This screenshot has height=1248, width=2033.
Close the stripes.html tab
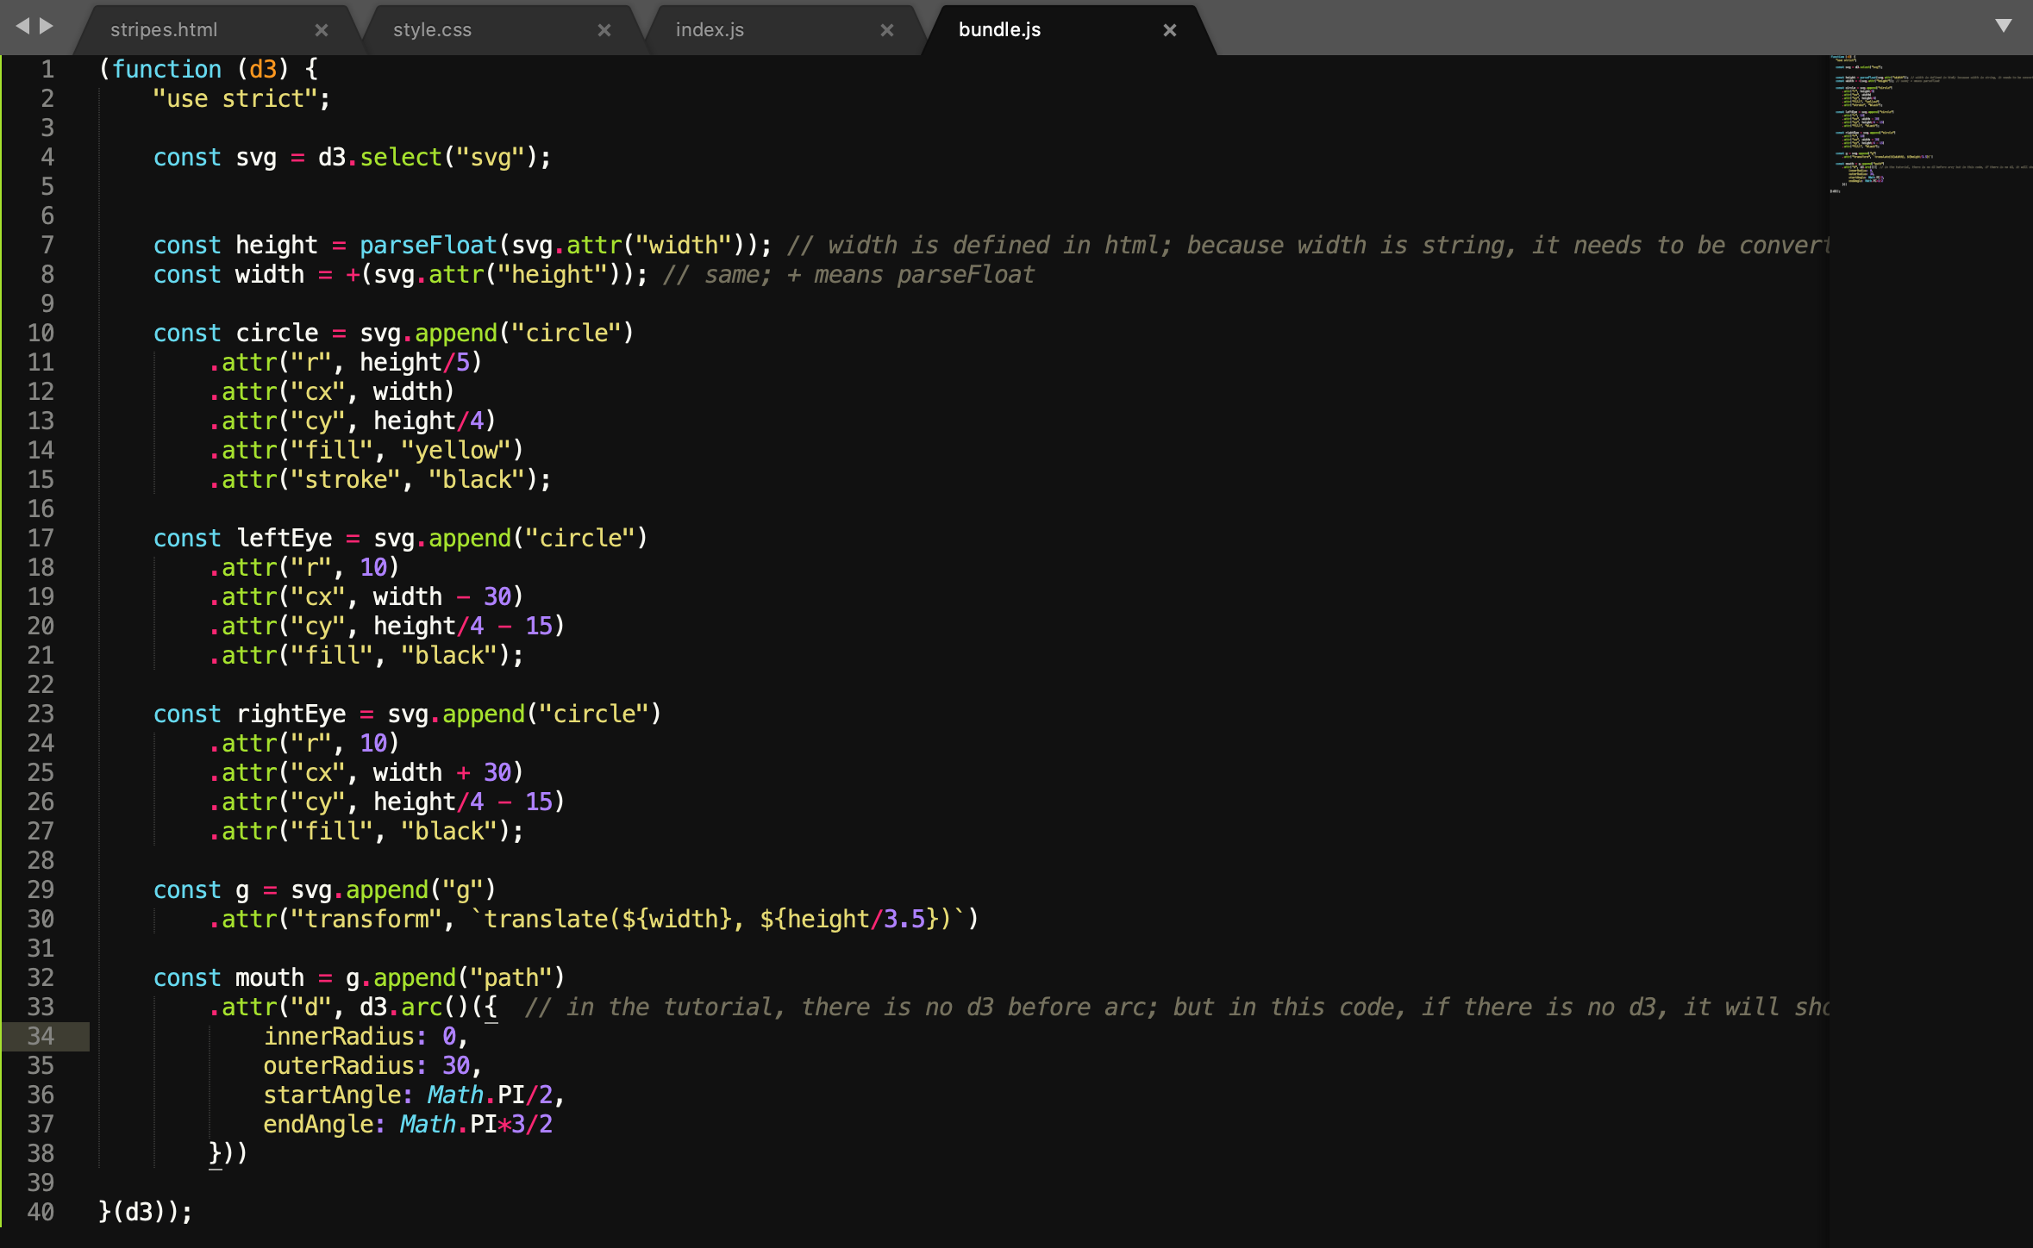coord(322,30)
